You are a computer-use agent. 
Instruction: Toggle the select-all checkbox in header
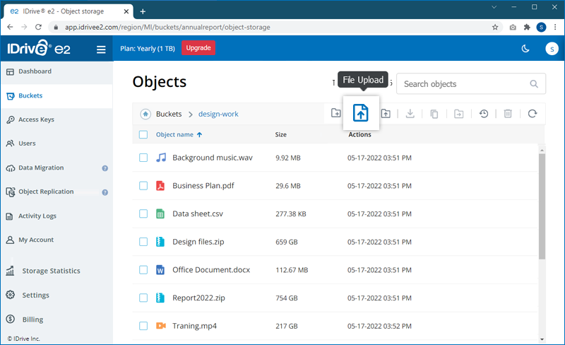143,134
